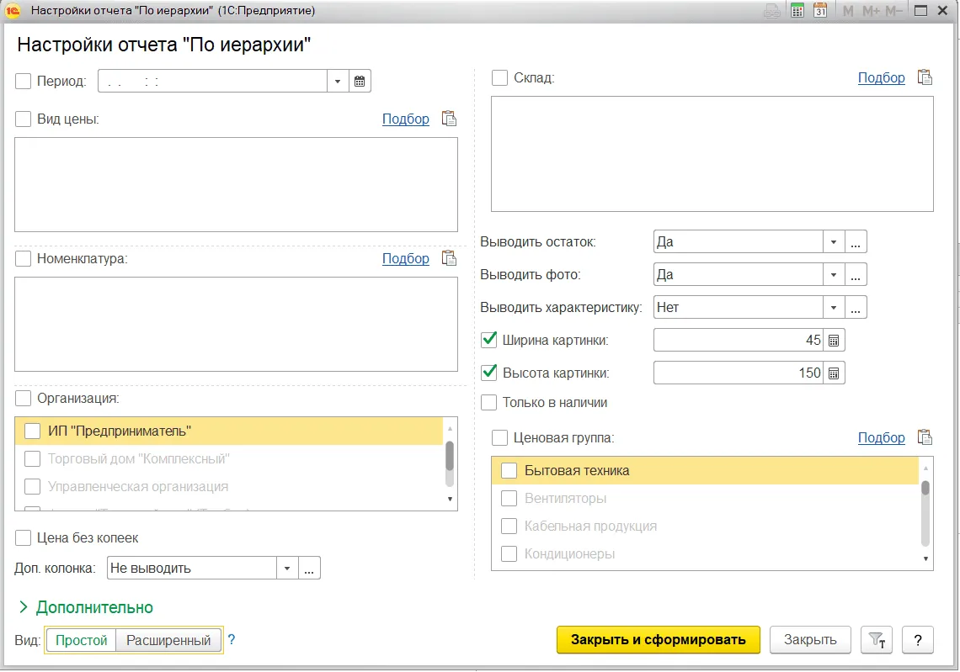This screenshot has height=672, width=960.
Task: Click the Ширина картинки value field
Action: (739, 341)
